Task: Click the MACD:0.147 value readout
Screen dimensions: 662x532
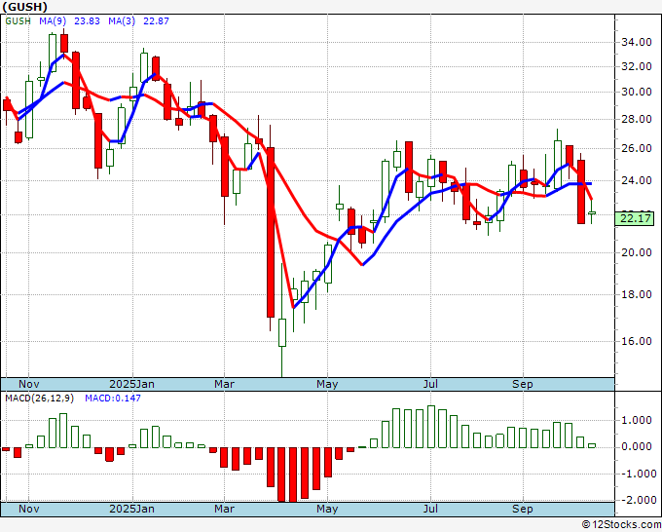Action: [x=113, y=399]
